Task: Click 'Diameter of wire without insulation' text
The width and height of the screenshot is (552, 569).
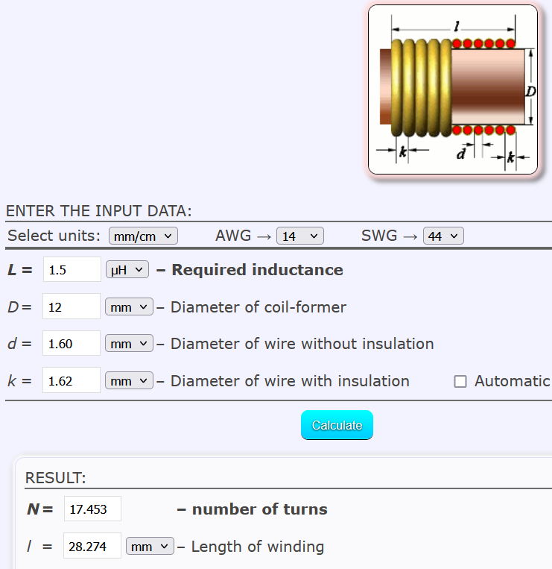Action: point(302,344)
